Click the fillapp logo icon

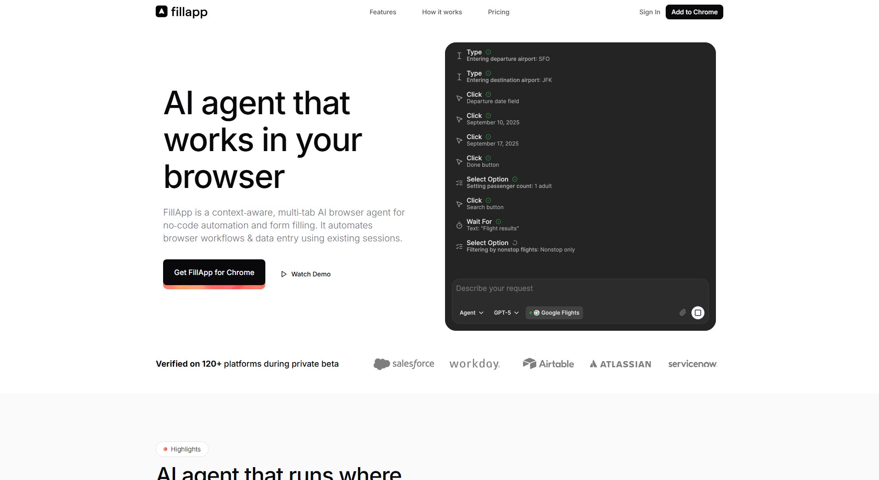(161, 12)
